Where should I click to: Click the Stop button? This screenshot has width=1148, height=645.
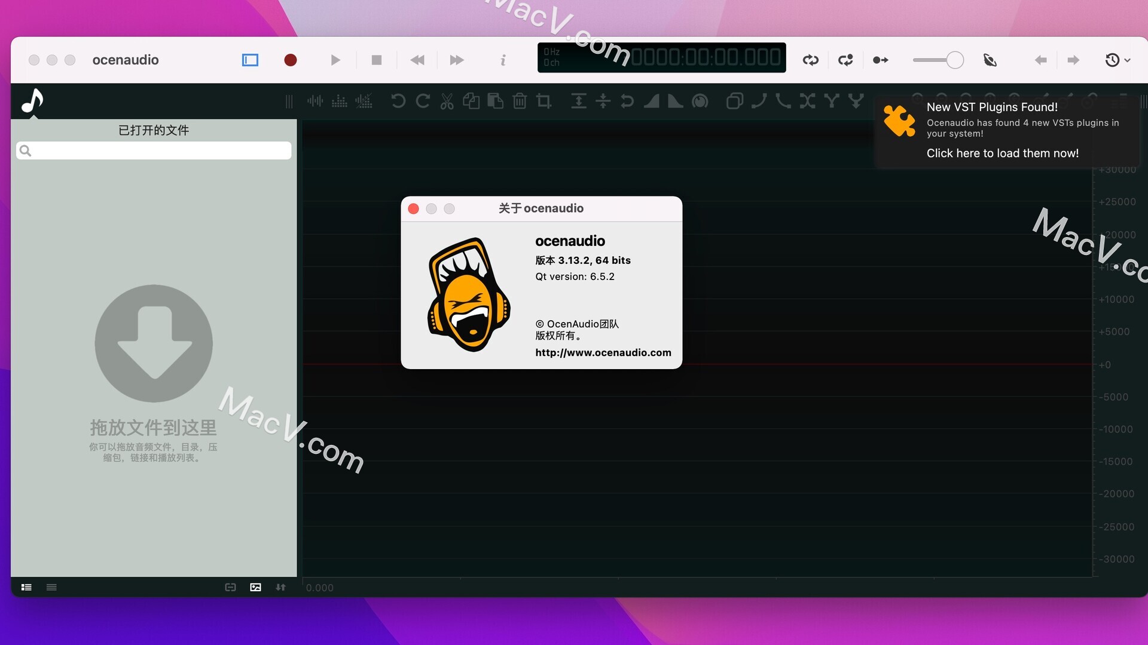pos(377,60)
